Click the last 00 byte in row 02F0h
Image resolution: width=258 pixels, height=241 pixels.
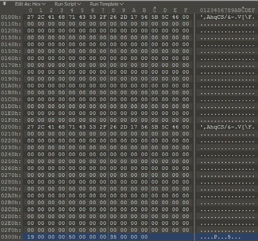click(186, 230)
